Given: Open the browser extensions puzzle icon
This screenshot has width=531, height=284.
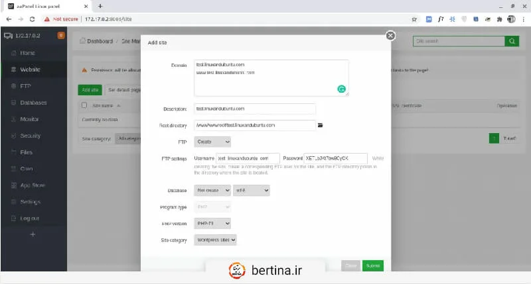Looking at the screenshot, I should point(498,19).
